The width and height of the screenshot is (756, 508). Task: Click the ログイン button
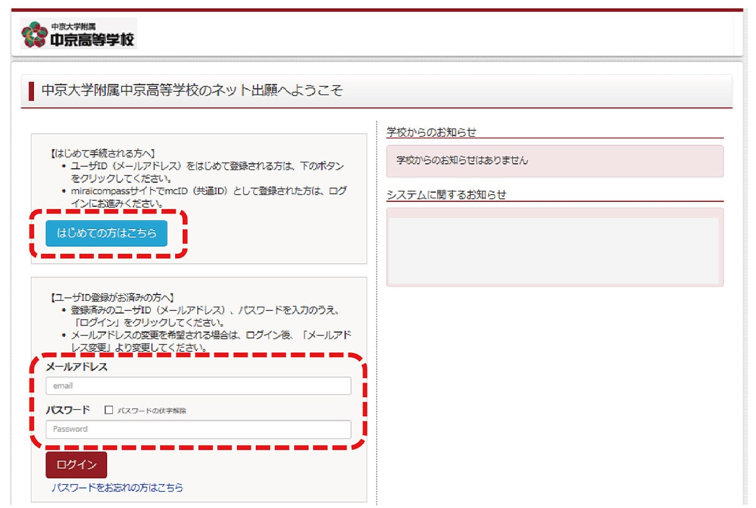pyautogui.click(x=76, y=465)
